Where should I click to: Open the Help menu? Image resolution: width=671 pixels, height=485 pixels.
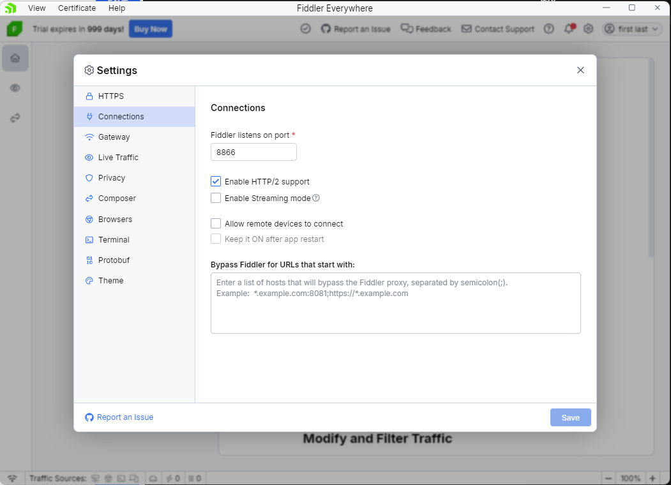point(117,8)
